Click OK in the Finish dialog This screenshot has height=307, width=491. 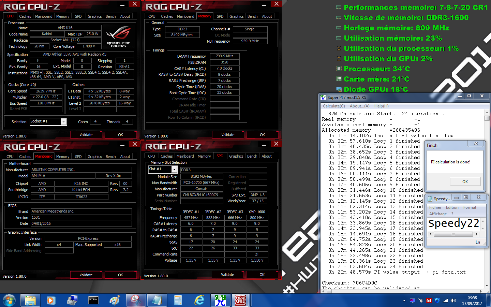click(465, 181)
